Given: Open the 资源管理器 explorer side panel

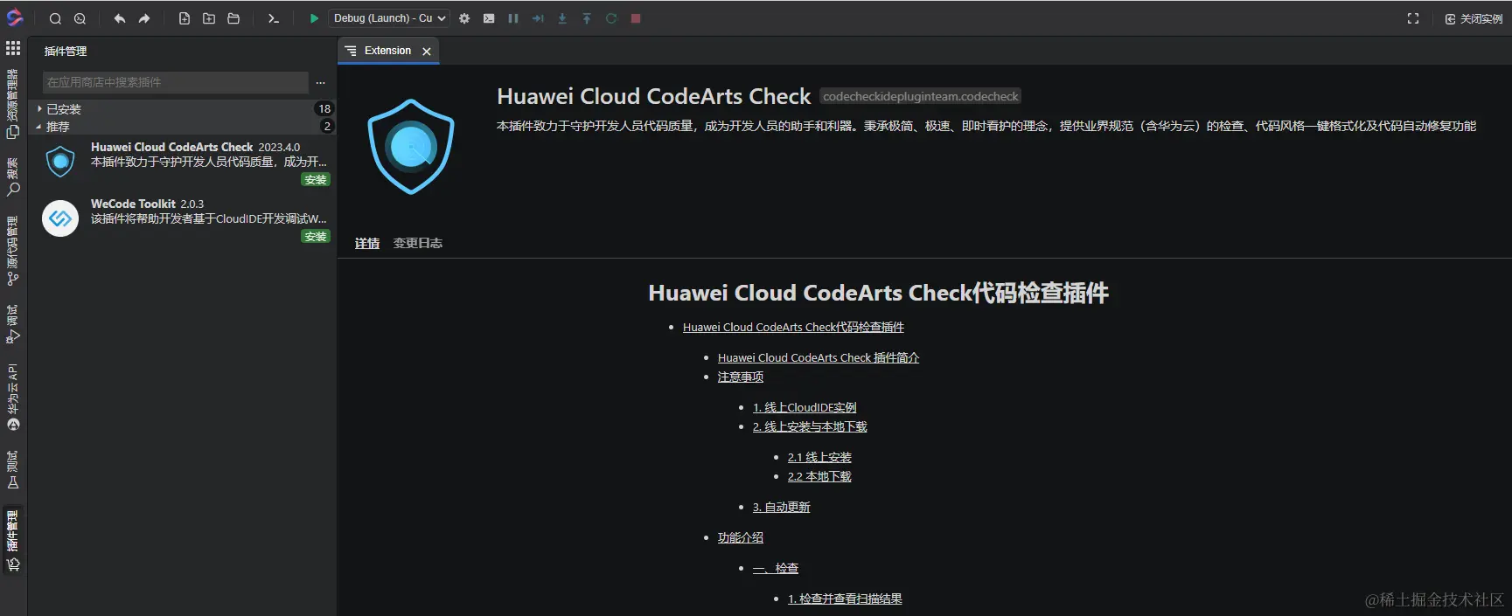Looking at the screenshot, I should pos(13,104).
